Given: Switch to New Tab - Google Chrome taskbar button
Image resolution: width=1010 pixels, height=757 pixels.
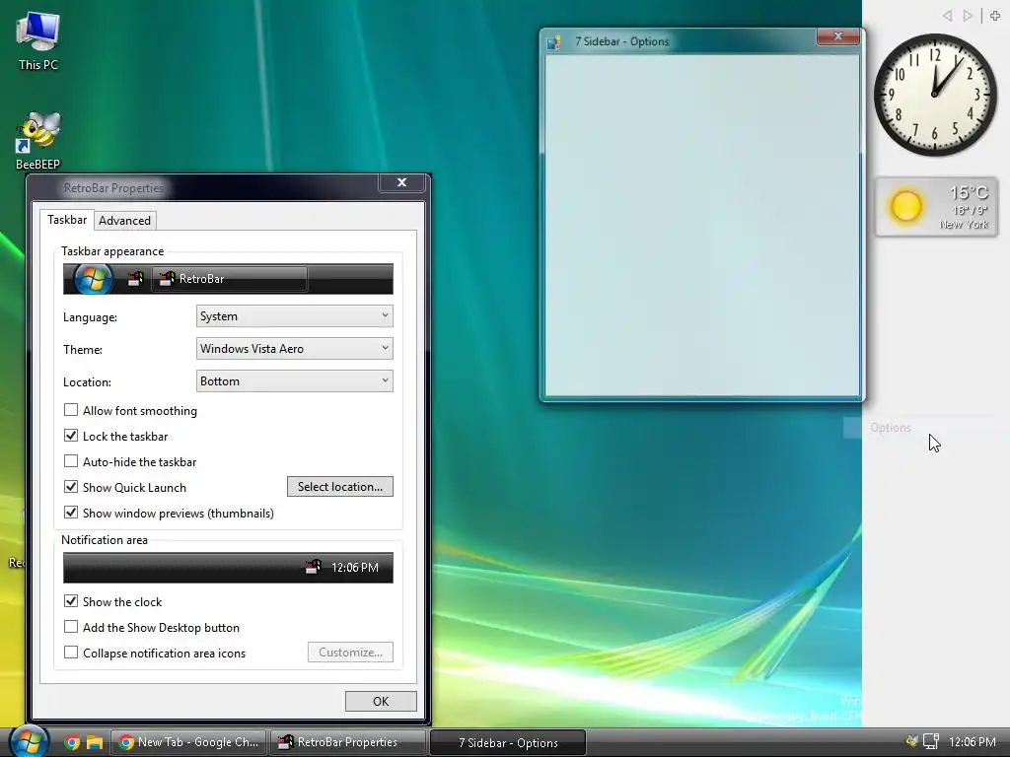Looking at the screenshot, I should (190, 742).
